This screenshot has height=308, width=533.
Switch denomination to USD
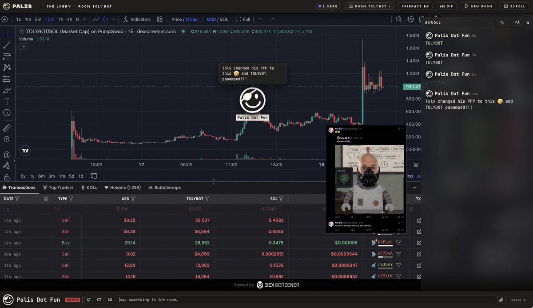pyautogui.click(x=211, y=19)
